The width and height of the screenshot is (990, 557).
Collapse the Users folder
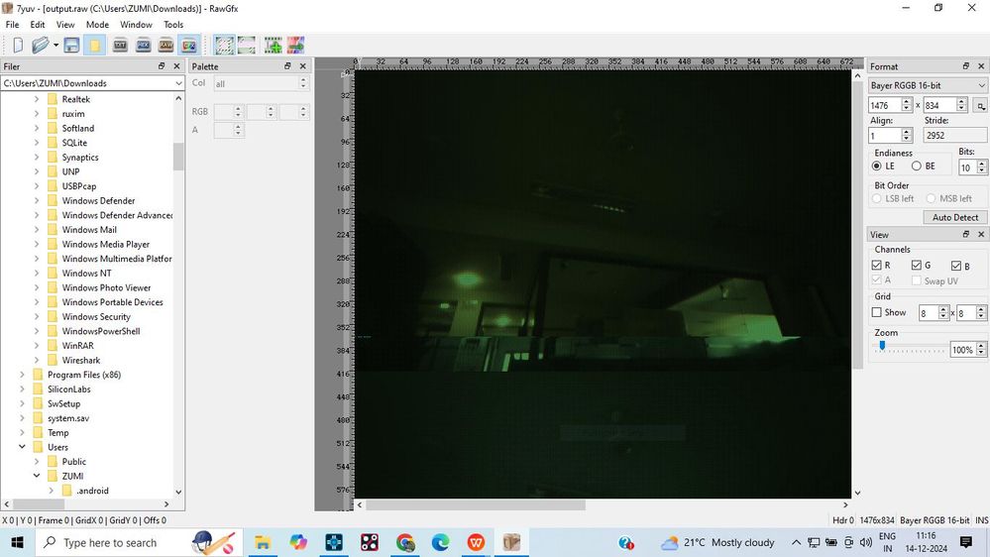(22, 447)
